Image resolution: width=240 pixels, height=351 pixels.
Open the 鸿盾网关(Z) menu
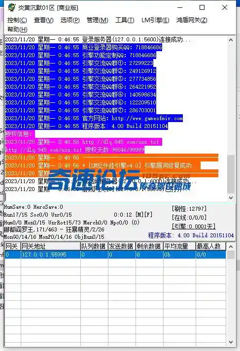pyautogui.click(x=192, y=20)
